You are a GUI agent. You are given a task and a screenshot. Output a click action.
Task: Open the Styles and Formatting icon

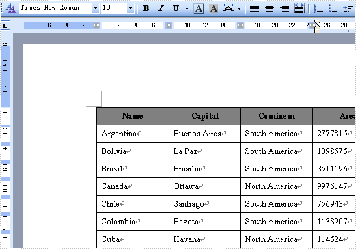coord(10,8)
